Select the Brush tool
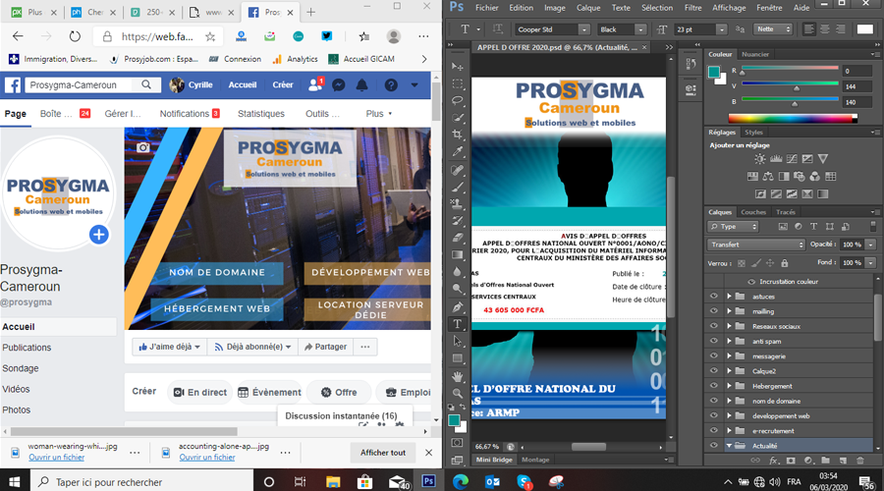Viewport: 884px width, 491px height. click(x=457, y=187)
